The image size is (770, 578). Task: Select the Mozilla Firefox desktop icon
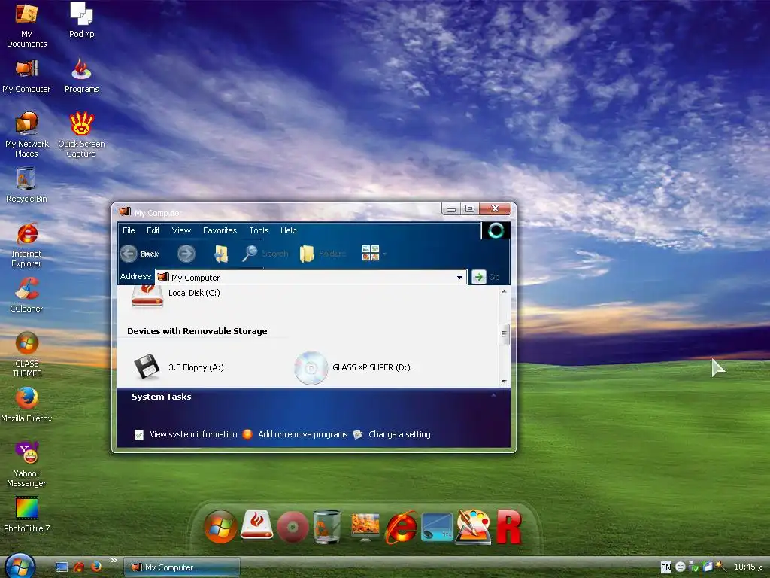[26, 406]
